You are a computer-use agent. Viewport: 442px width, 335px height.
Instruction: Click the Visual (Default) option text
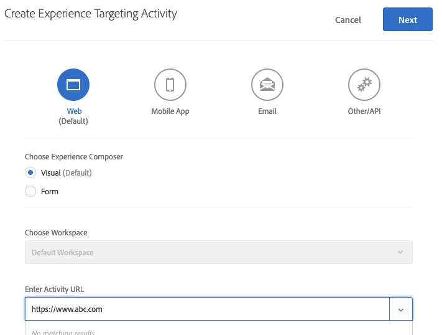pyautogui.click(x=67, y=173)
